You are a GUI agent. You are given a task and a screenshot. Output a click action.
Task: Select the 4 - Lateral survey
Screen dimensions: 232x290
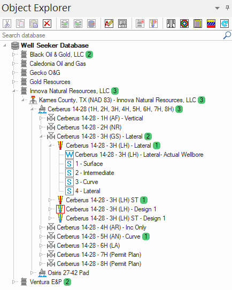pyautogui.click(x=88, y=191)
